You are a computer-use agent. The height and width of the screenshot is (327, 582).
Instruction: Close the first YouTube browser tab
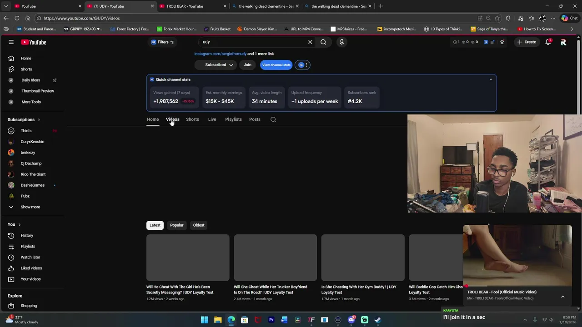tap(80, 6)
